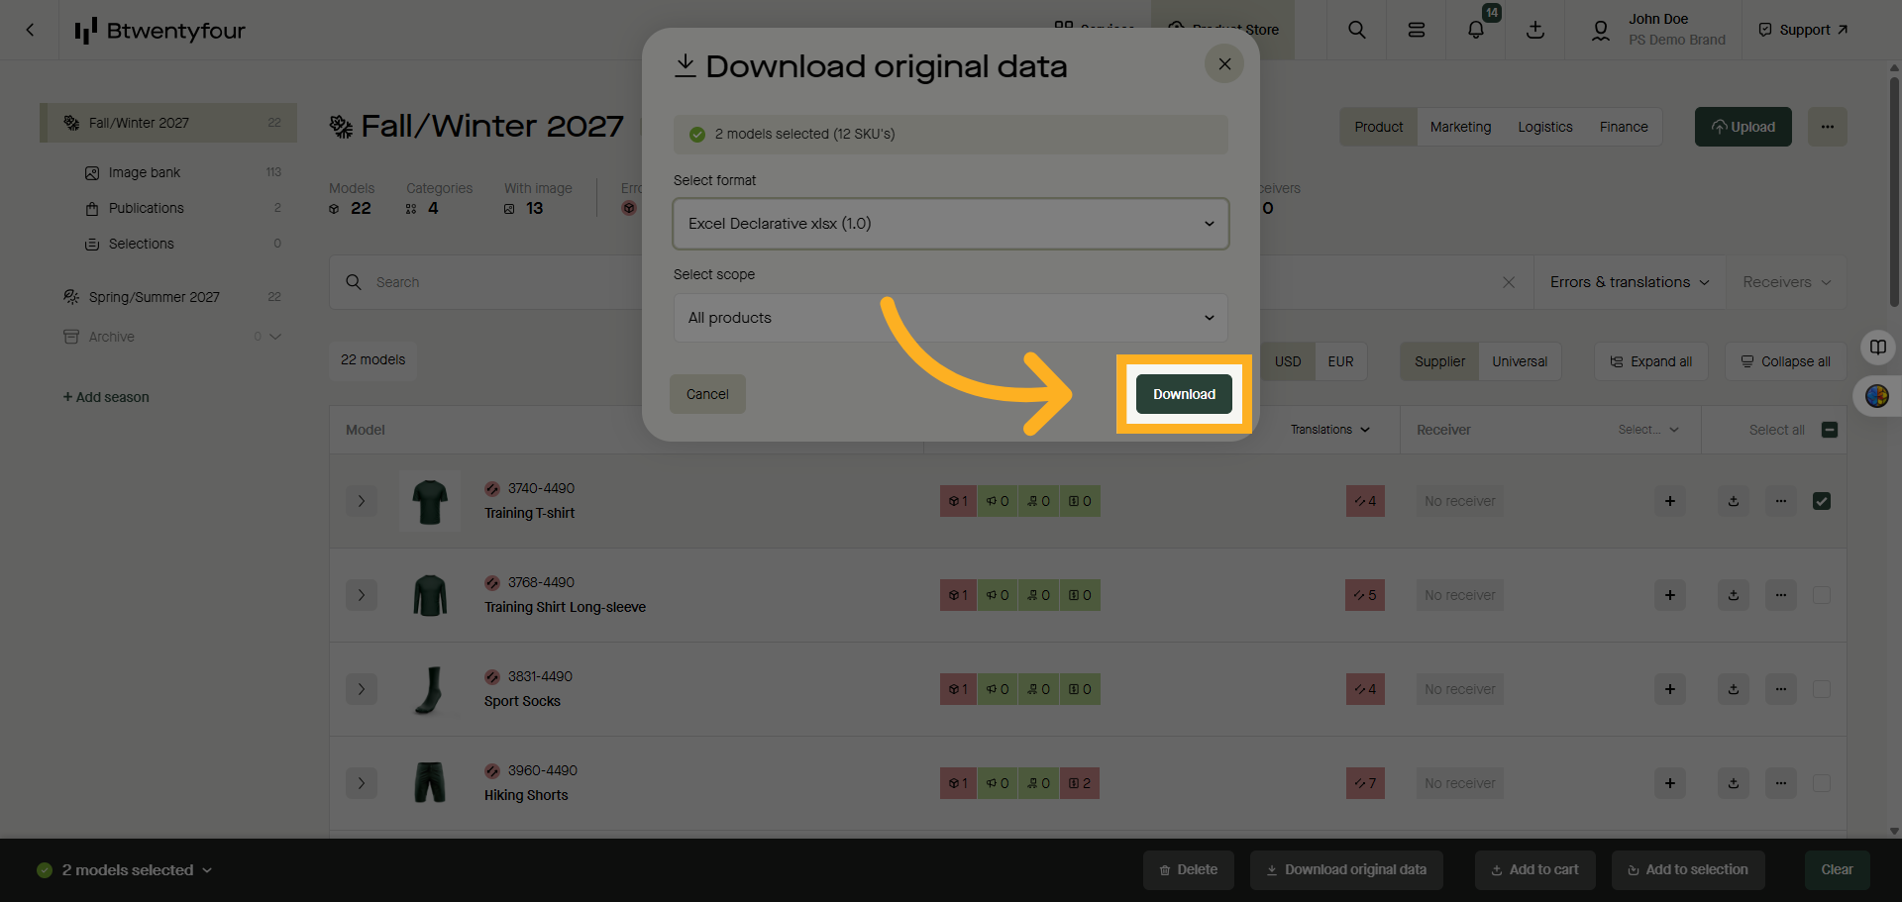Check the checkbox for Training Shirt Long-sleeve

click(x=1822, y=595)
